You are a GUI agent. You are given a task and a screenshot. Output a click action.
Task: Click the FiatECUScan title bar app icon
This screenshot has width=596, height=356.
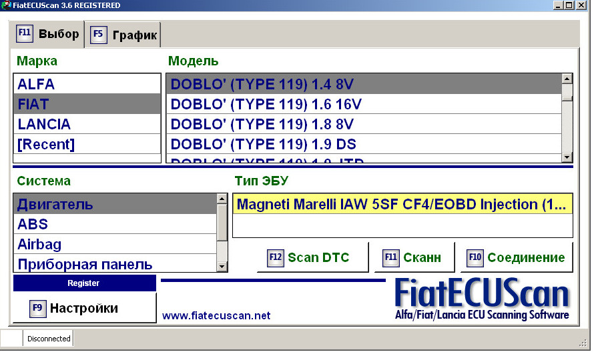tap(6, 5)
